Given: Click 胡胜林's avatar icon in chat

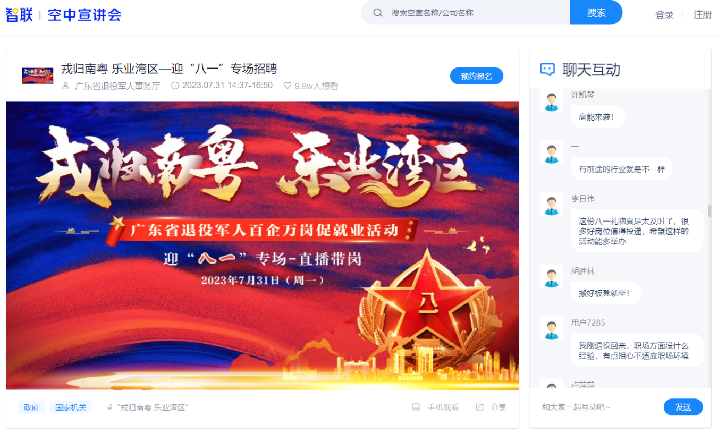Looking at the screenshot, I should point(552,277).
